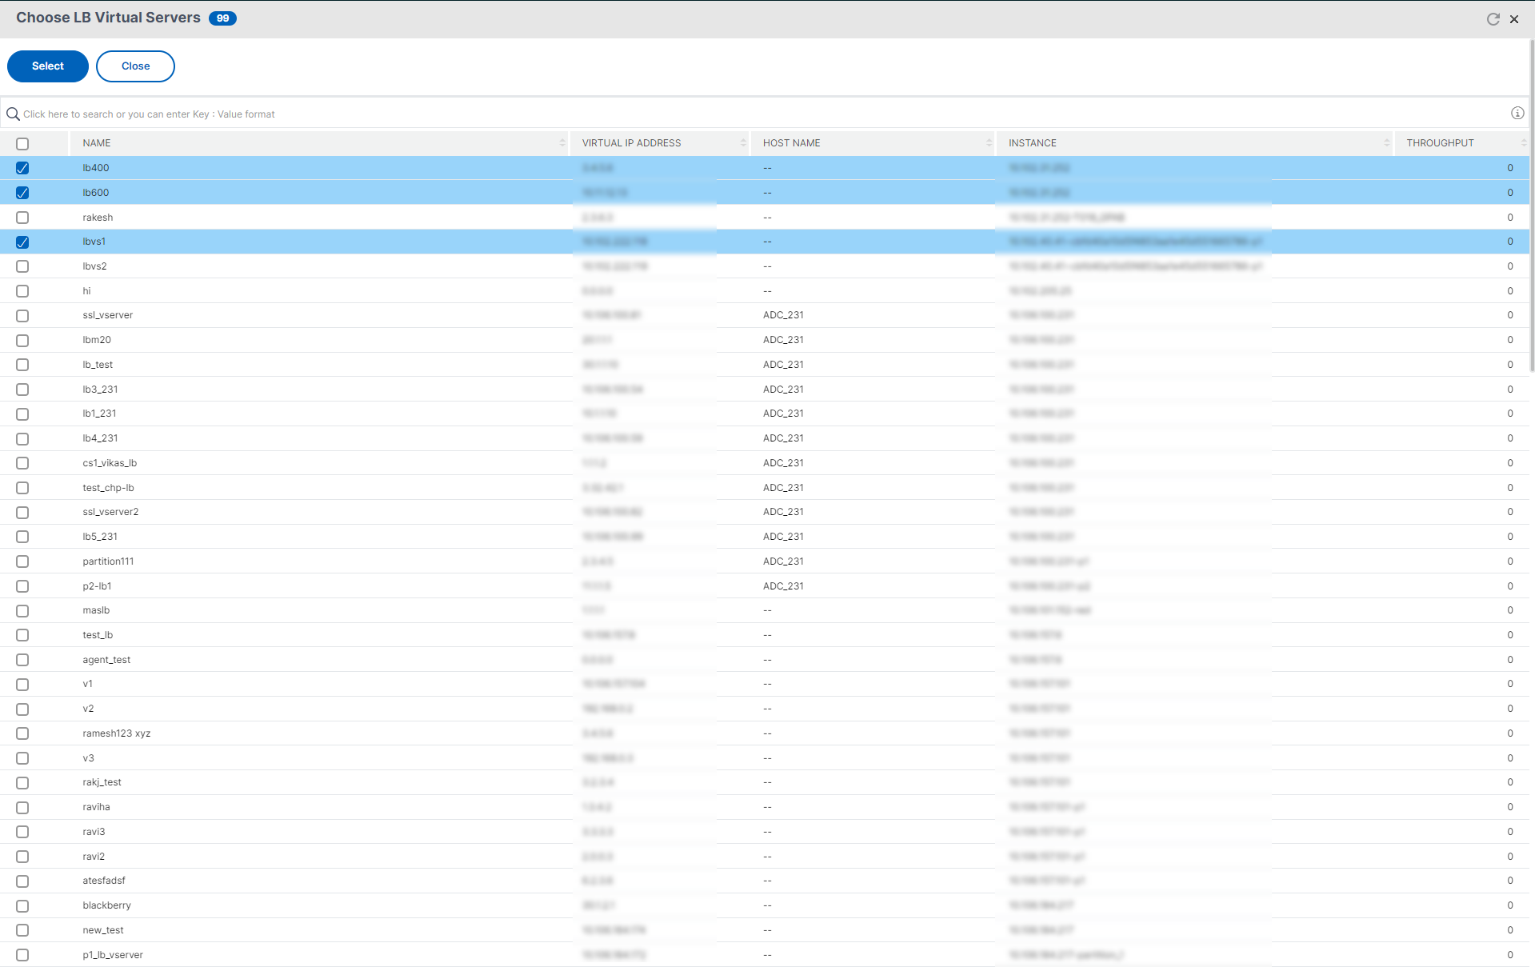Click the blackberry row name
This screenshot has height=967, width=1535.
click(x=106, y=905)
